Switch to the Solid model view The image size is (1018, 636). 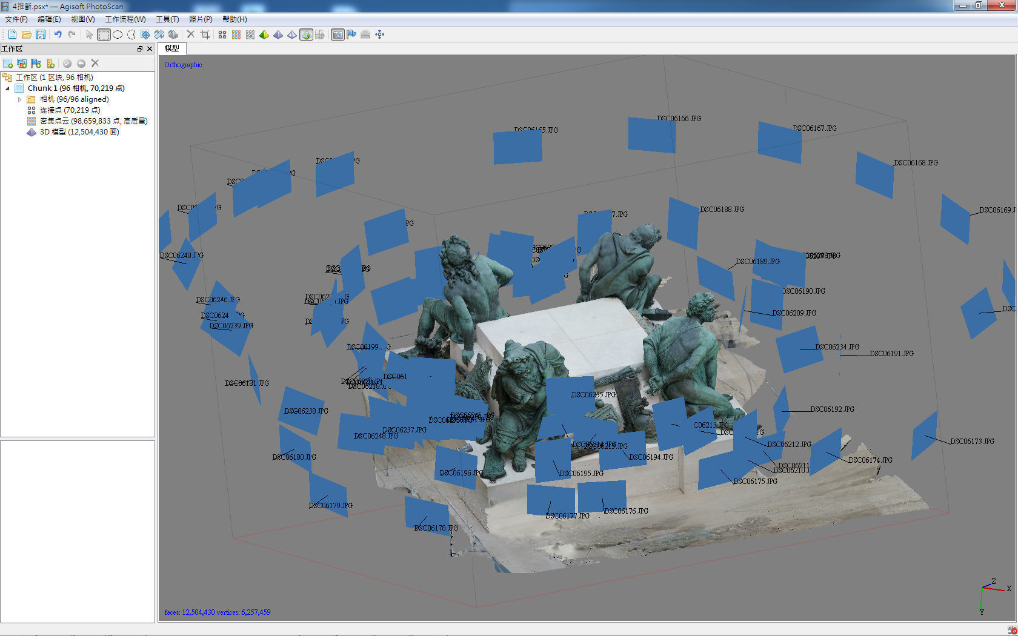278,35
